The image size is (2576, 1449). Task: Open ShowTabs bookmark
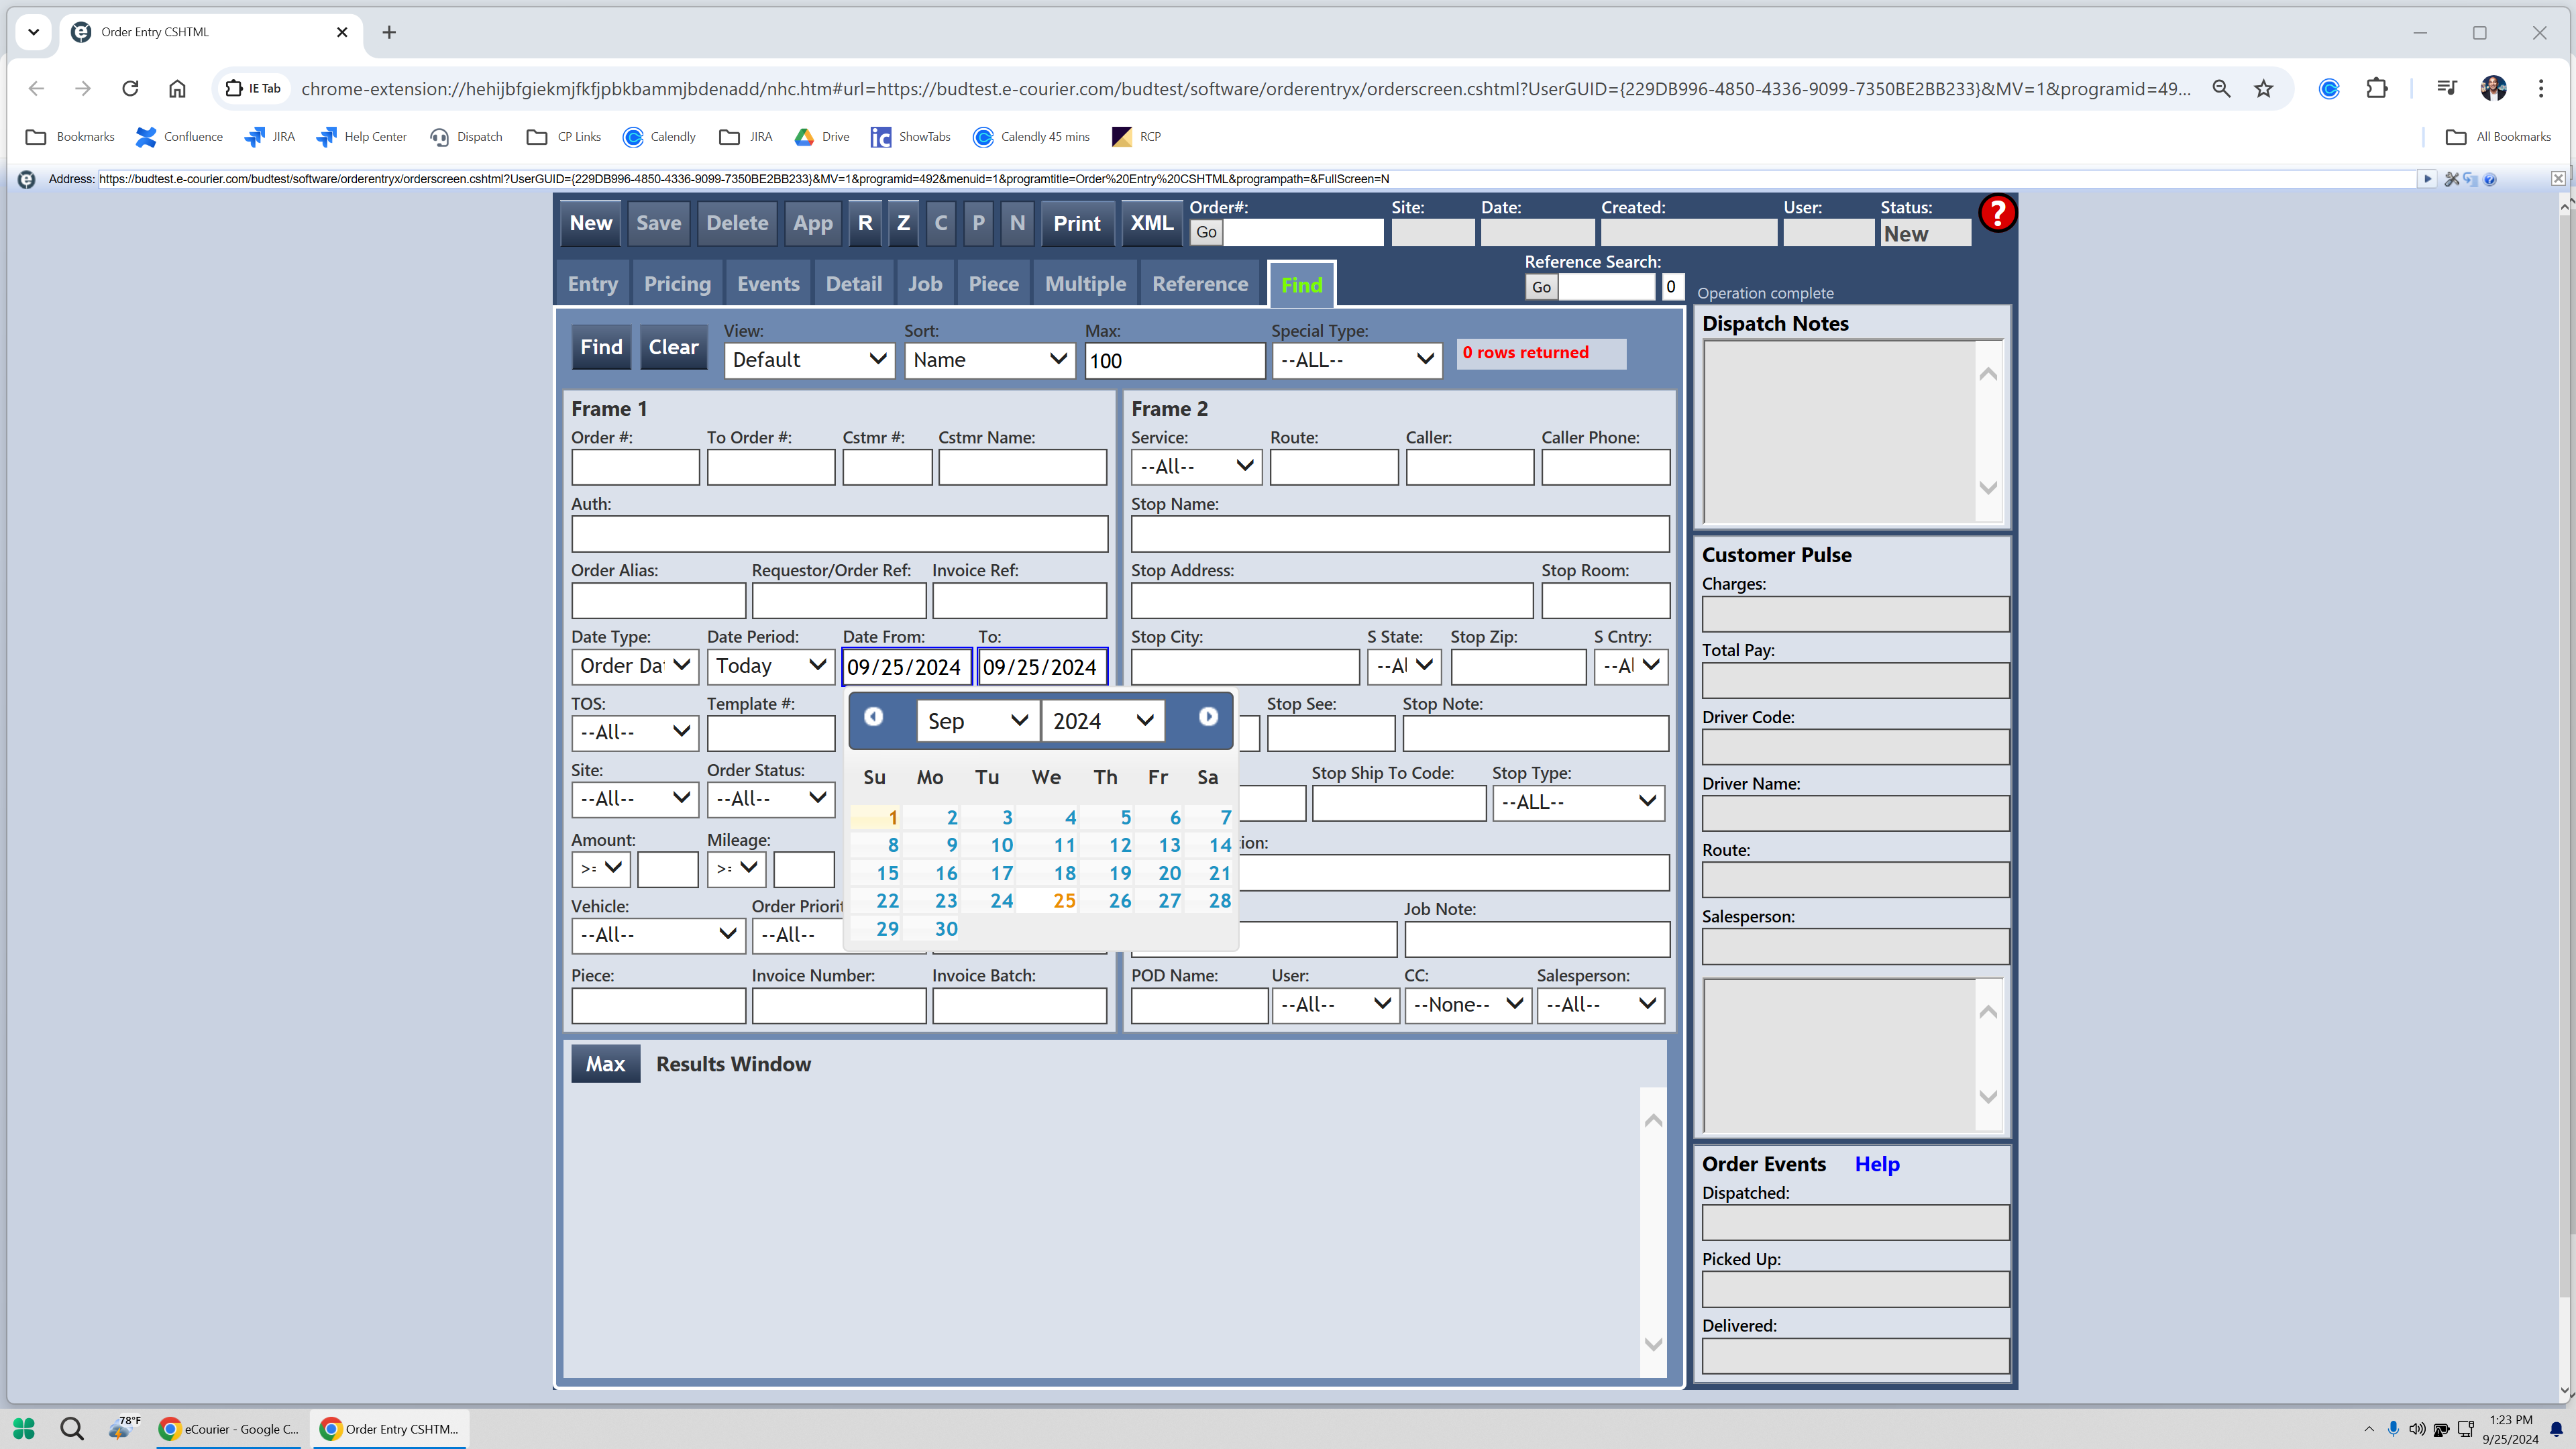point(911,137)
